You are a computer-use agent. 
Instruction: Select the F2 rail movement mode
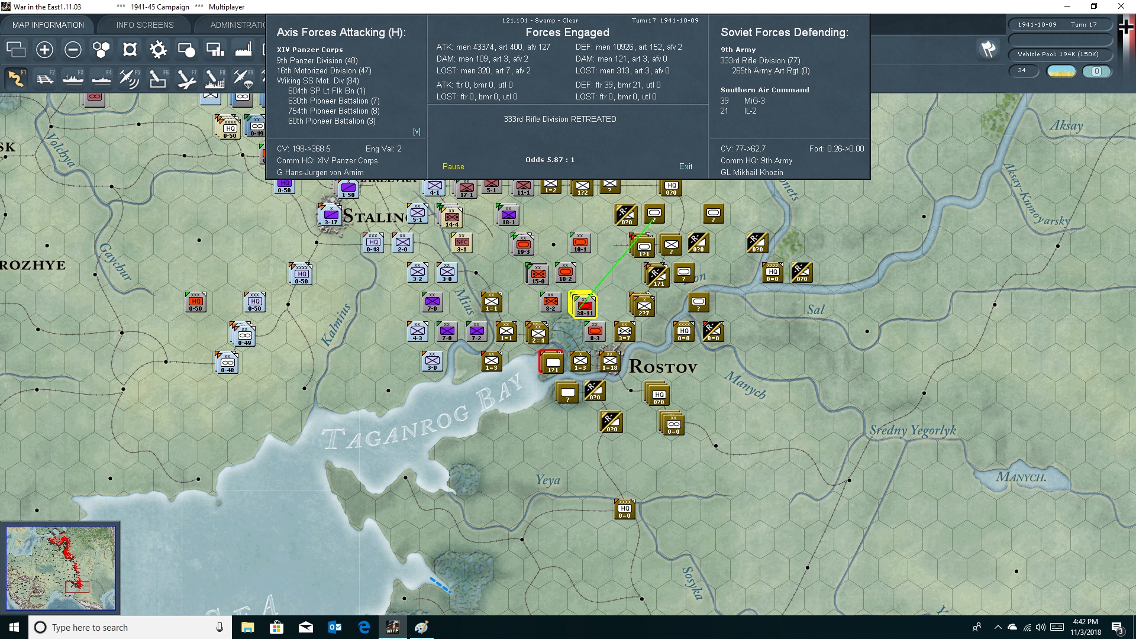point(44,78)
